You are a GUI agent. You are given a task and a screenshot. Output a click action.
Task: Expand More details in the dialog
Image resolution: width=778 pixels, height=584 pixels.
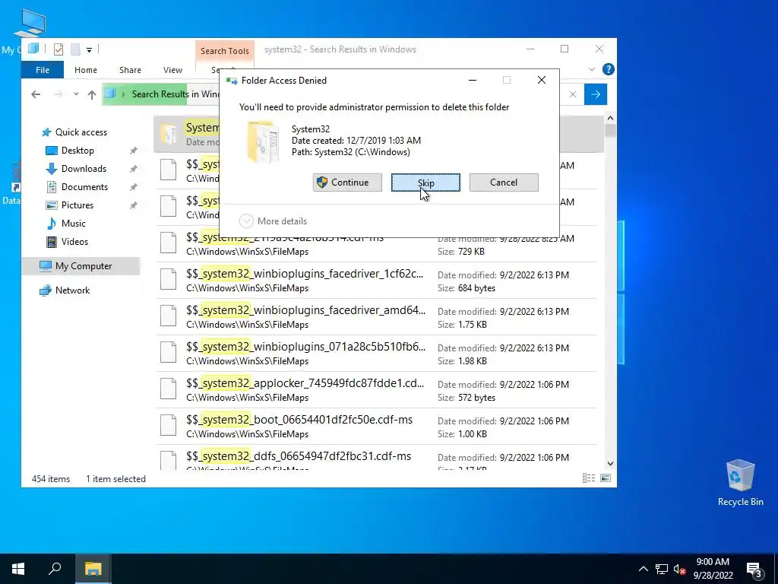pyautogui.click(x=274, y=221)
